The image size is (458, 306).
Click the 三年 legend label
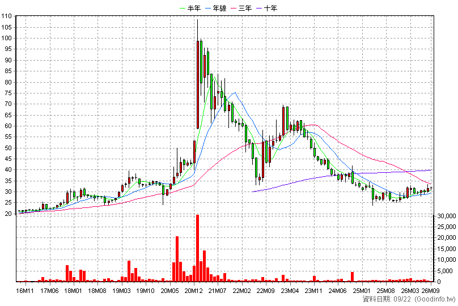(245, 8)
